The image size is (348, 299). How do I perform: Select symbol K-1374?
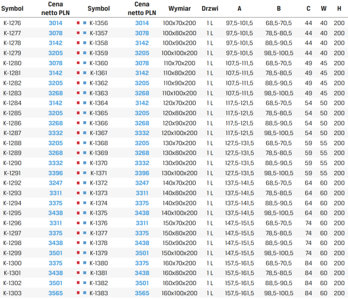pyautogui.click(x=98, y=203)
